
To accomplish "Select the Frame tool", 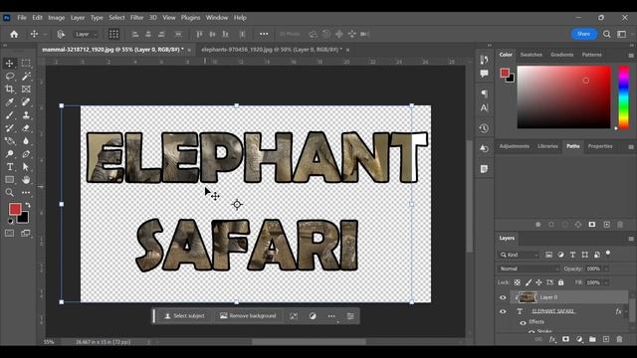I will (x=26, y=89).
